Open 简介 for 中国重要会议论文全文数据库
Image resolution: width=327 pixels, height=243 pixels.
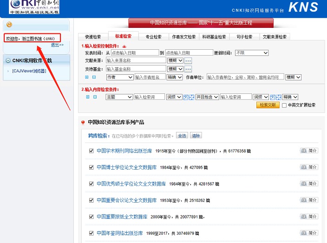click(309, 200)
